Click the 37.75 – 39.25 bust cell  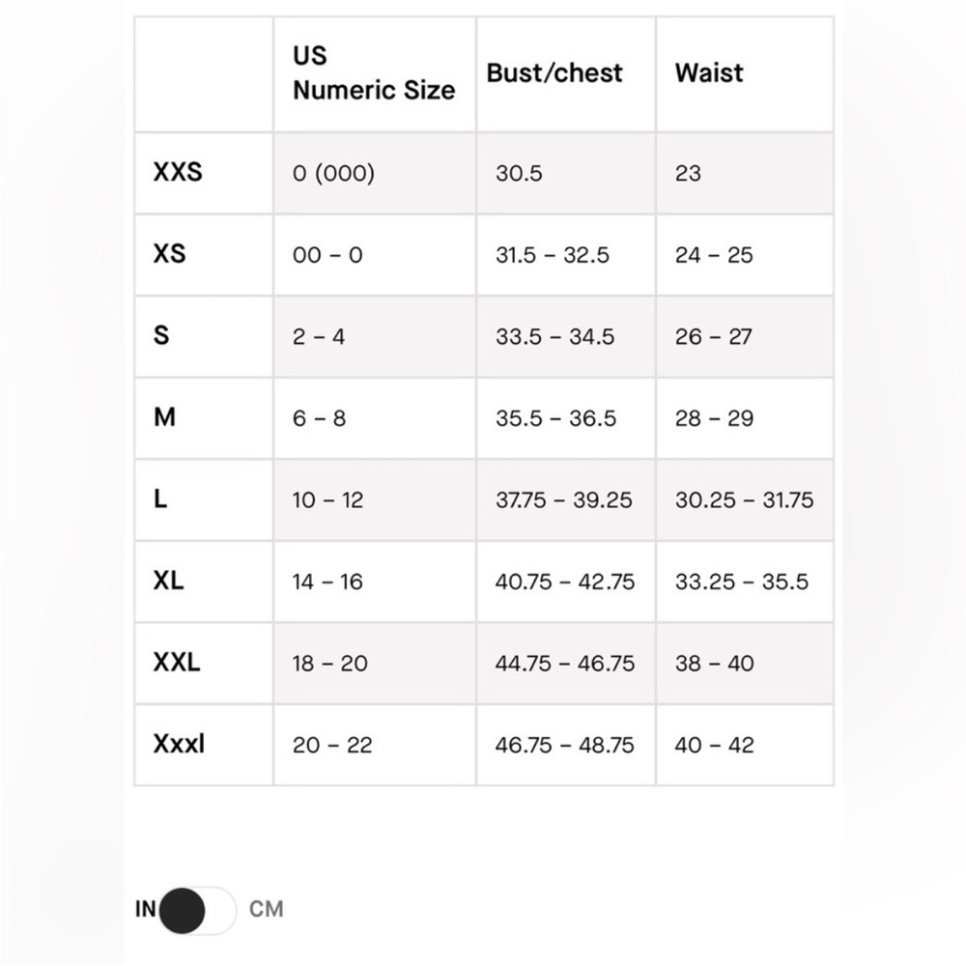click(564, 499)
